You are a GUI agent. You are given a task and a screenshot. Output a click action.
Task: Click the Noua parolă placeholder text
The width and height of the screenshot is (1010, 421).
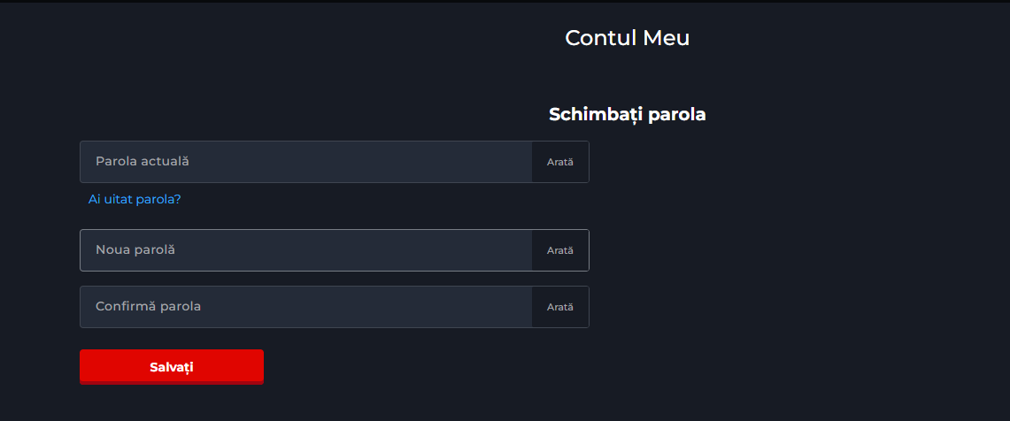(135, 250)
